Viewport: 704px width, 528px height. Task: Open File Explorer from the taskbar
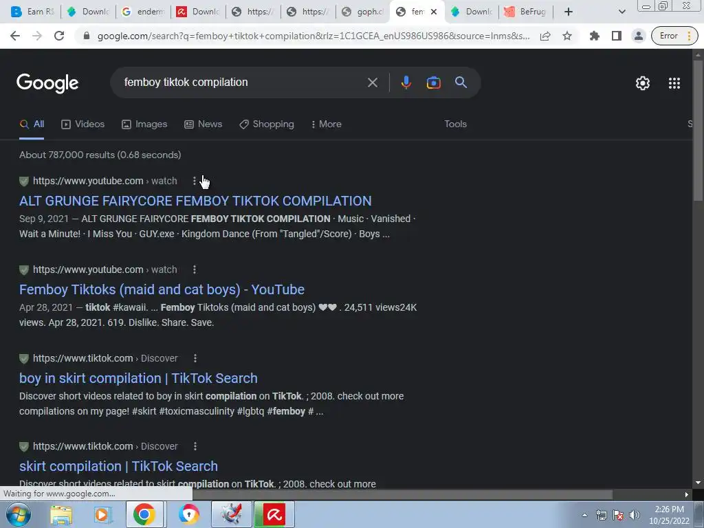pos(61,515)
